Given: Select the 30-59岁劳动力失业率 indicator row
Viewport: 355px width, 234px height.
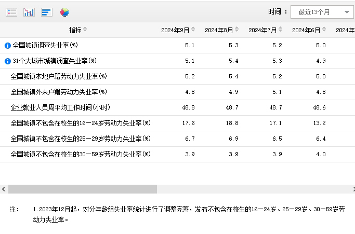Looking at the screenshot, I should pyautogui.click(x=80, y=154).
